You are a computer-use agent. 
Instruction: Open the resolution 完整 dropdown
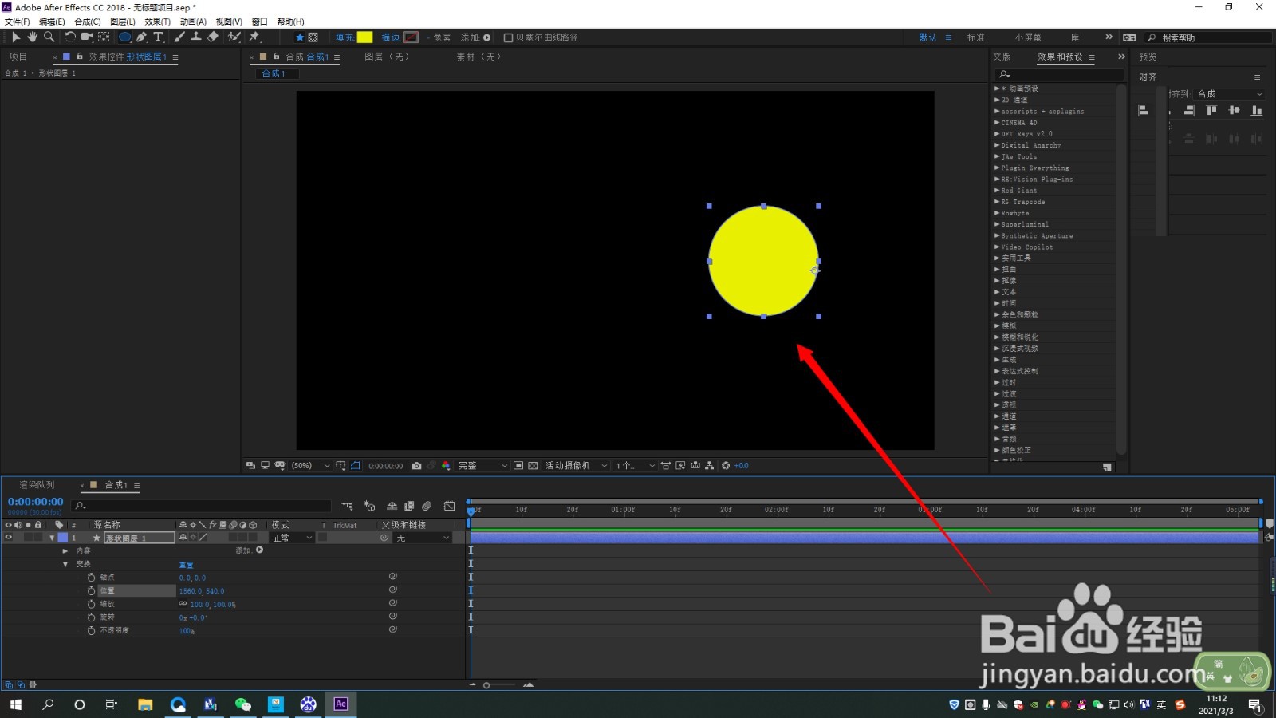[482, 466]
